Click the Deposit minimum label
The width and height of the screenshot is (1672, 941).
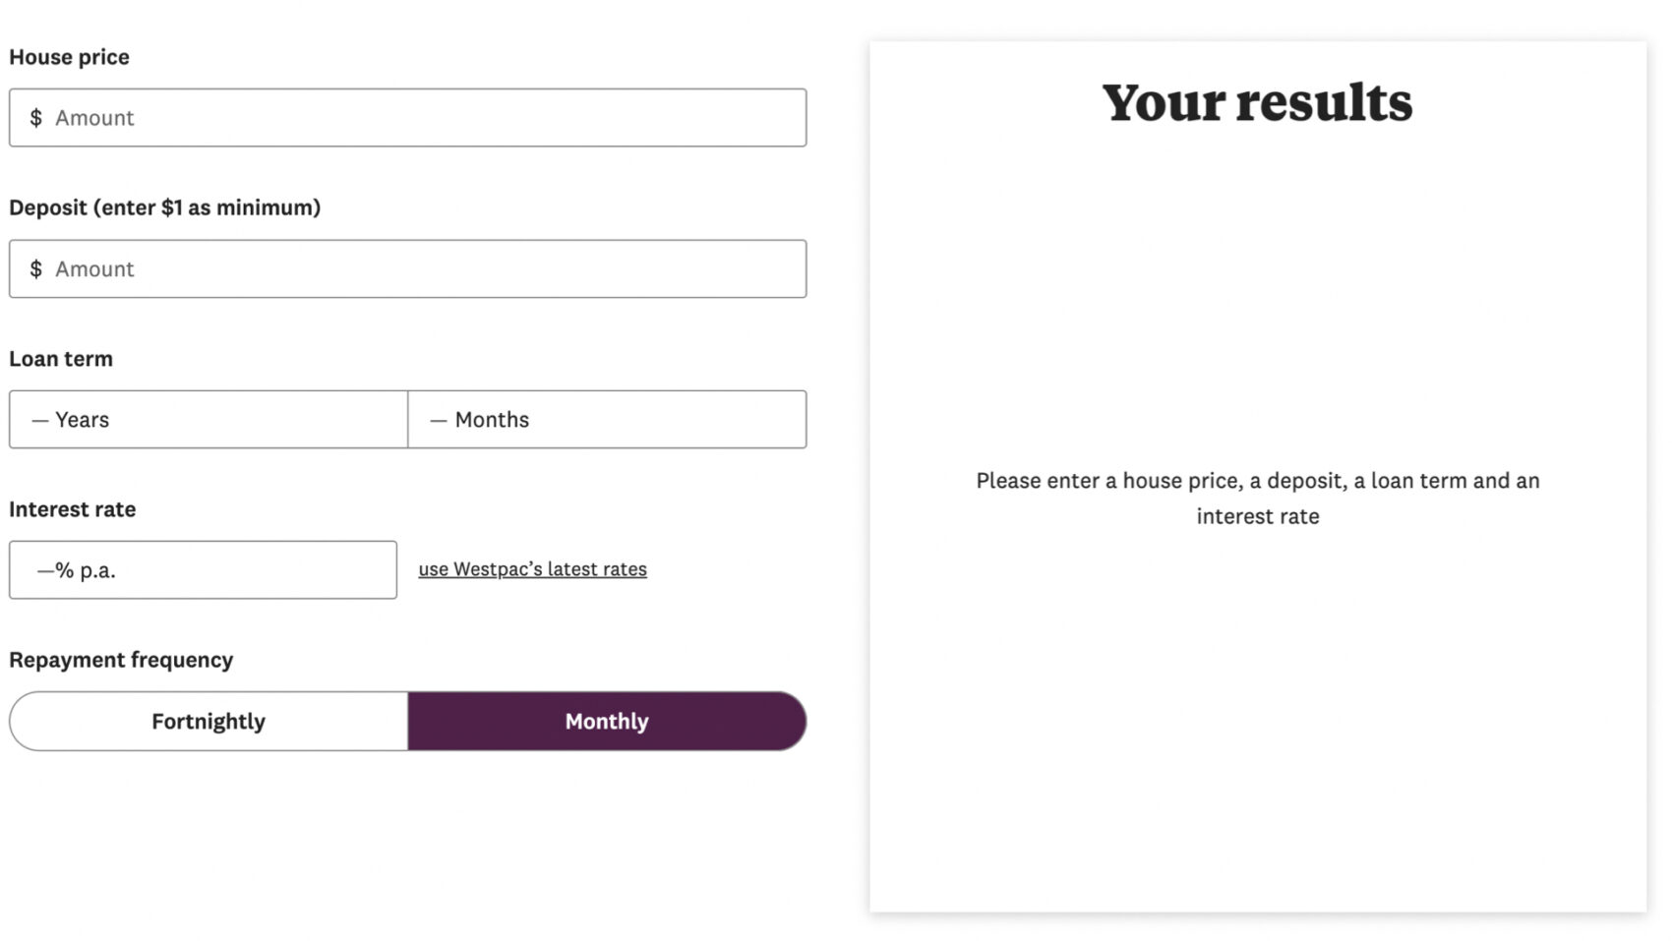(x=164, y=207)
